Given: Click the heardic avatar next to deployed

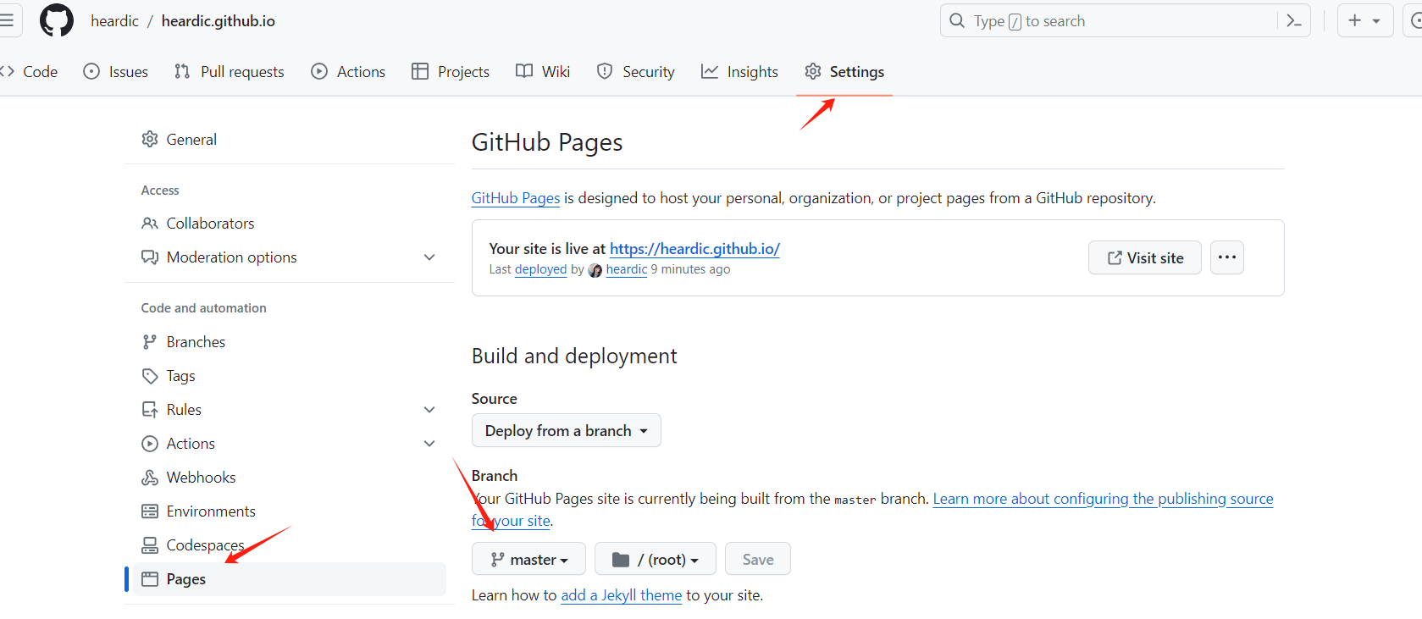Looking at the screenshot, I should tap(595, 270).
